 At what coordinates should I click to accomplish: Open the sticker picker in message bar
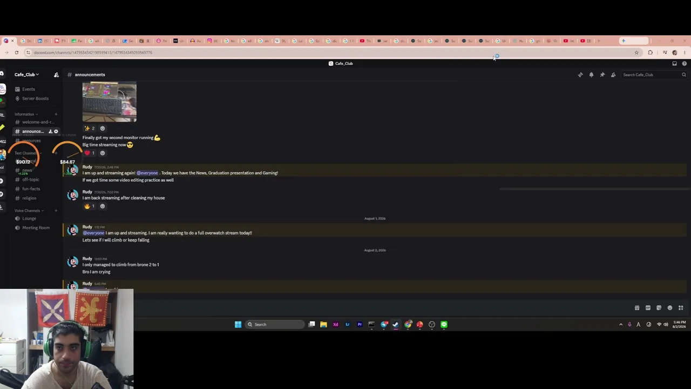[659, 308]
